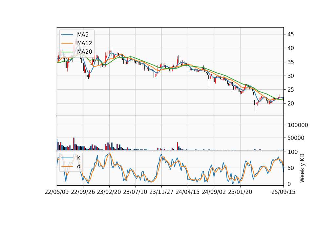This screenshot has height=226, width=315.
Task: Click the price axis value 30
Action: 290,76
